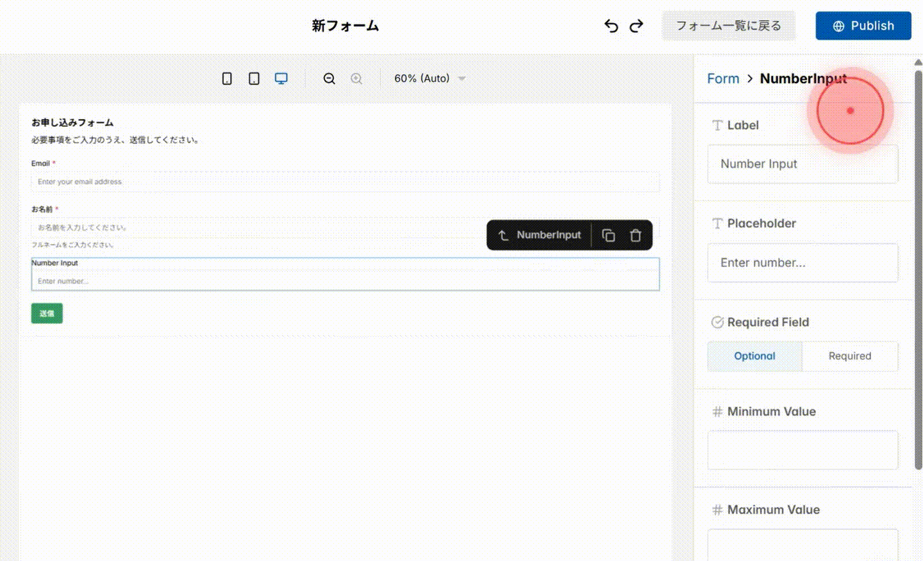Edit the Placeholder text field
Viewport: 923px width, 561px height.
802,263
